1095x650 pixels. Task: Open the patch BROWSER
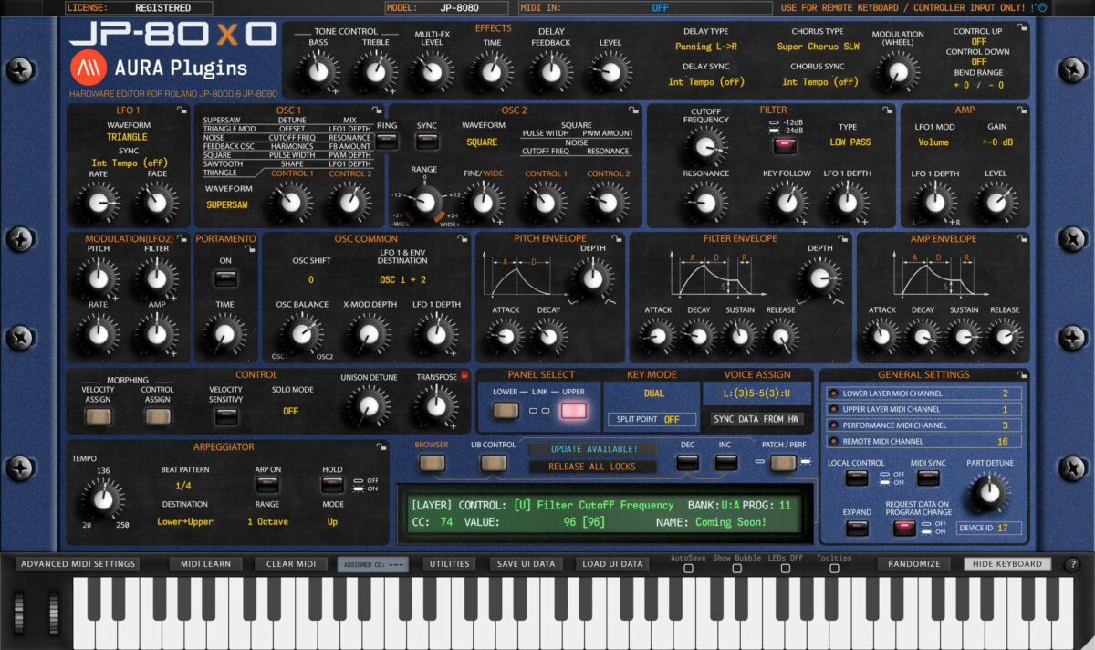433,463
